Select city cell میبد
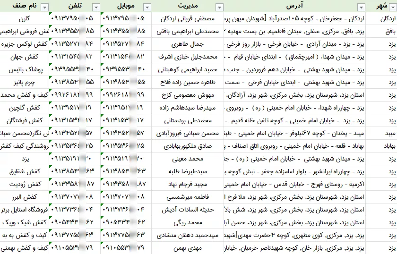The height and width of the screenshot is (254, 397). [381, 133]
